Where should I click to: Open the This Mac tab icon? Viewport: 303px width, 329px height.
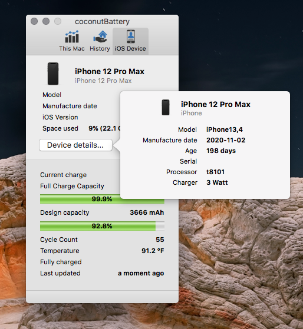point(72,37)
